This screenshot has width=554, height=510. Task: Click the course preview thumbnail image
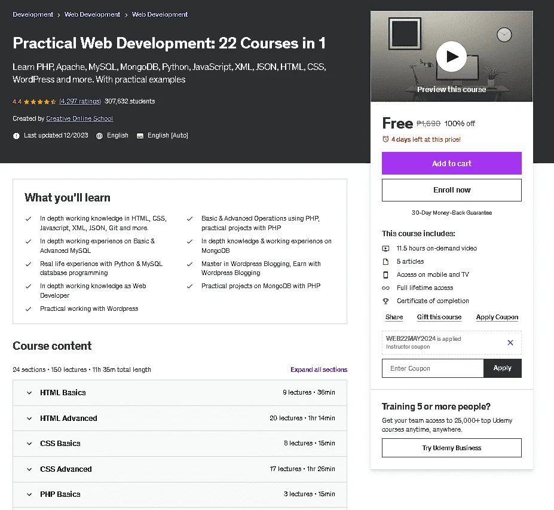coord(452,57)
